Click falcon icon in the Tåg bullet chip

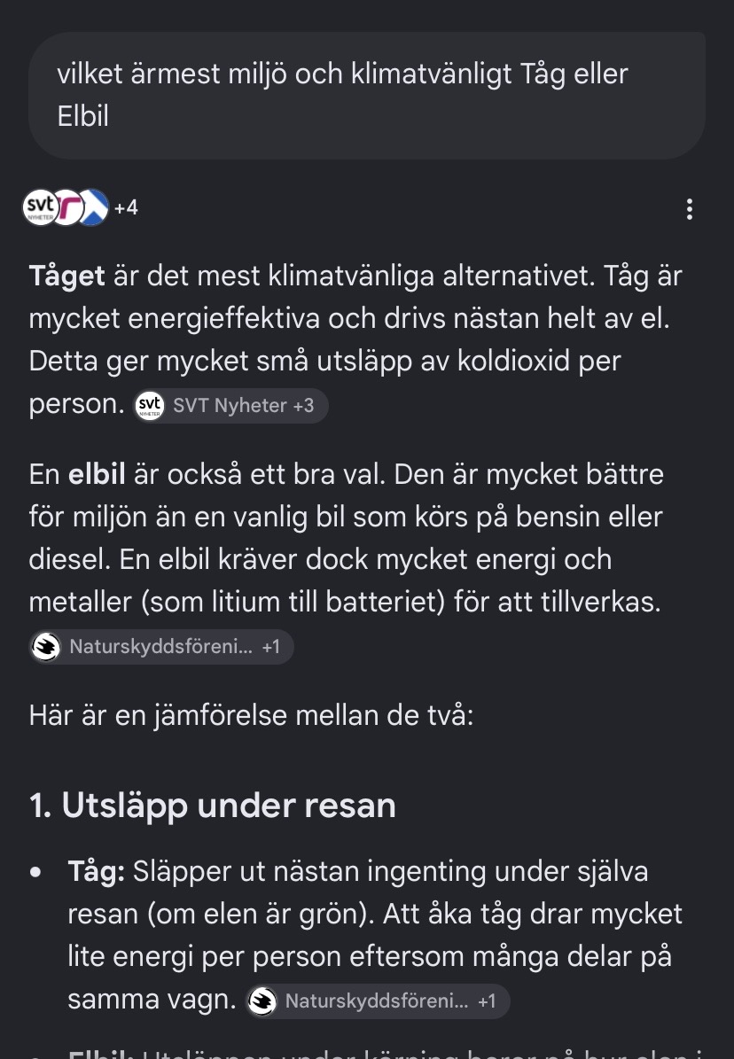point(262,1001)
